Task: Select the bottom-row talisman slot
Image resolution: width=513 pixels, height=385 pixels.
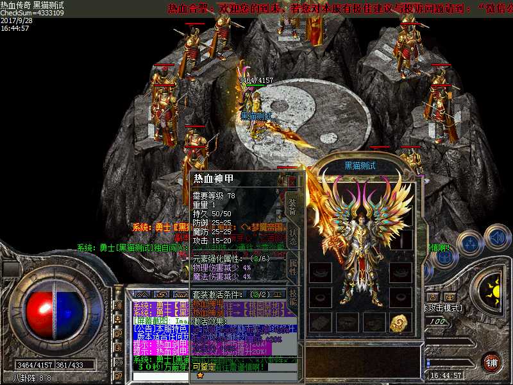Action: click(320, 323)
